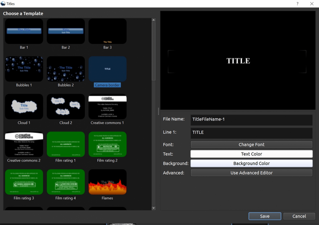This screenshot has height=225, width=319.
Task: Open the dialog help button
Action: [297, 4]
